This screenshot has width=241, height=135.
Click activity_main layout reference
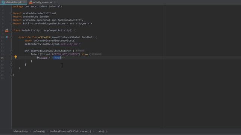(x=70, y=44)
